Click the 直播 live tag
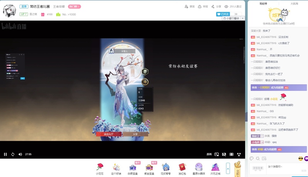 (x=24, y=7)
